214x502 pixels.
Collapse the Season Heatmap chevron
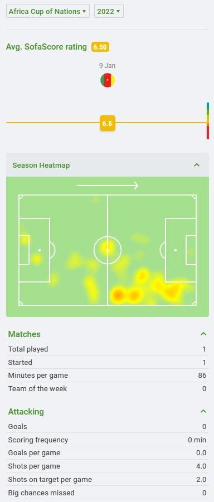point(197,165)
